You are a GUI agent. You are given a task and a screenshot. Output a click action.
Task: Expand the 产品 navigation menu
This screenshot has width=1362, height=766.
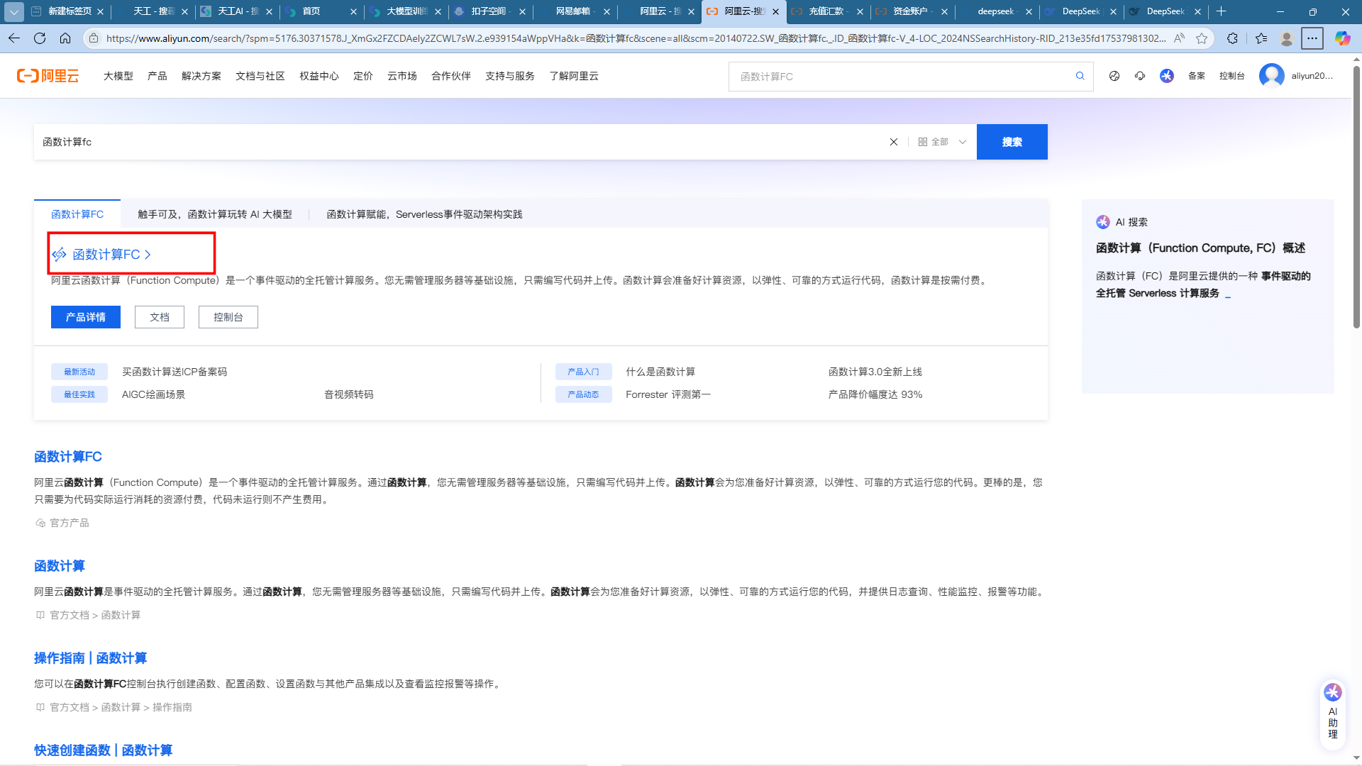tap(157, 76)
